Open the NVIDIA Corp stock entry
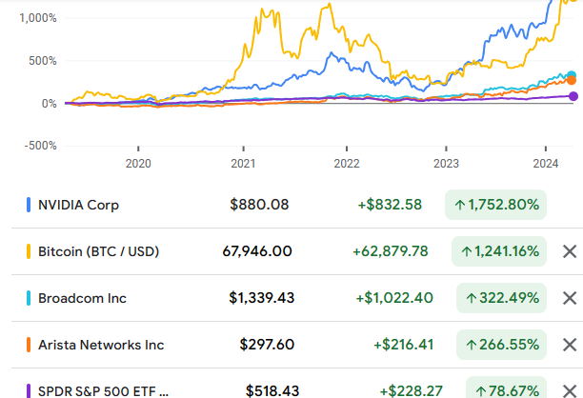This screenshot has width=583, height=398. (78, 205)
